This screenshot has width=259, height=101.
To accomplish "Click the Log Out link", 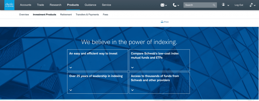I will (239, 5).
